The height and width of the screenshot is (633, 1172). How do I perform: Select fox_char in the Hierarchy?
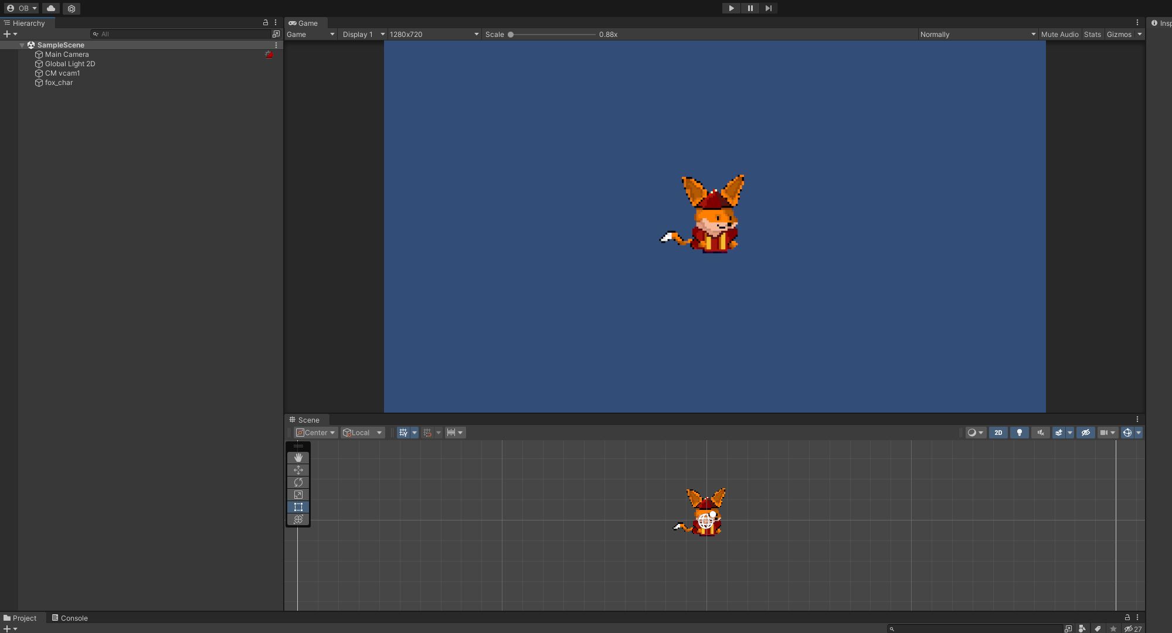tap(59, 83)
